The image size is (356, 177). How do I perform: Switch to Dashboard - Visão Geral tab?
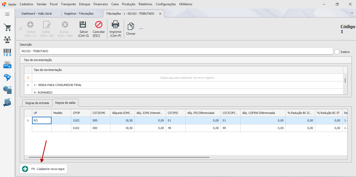37,14
